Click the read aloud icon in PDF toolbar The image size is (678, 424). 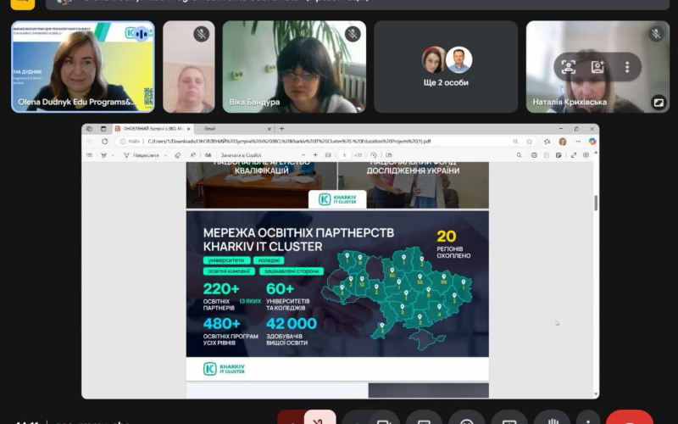click(193, 155)
